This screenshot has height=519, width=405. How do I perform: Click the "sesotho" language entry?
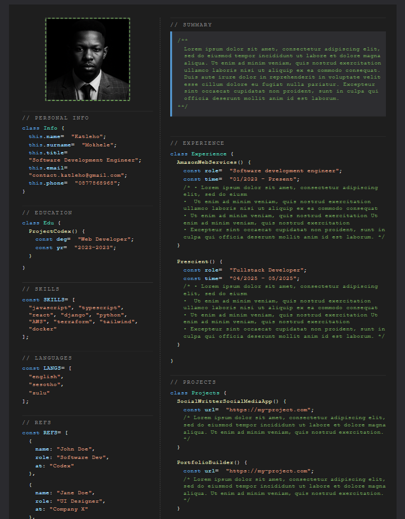[x=46, y=384]
